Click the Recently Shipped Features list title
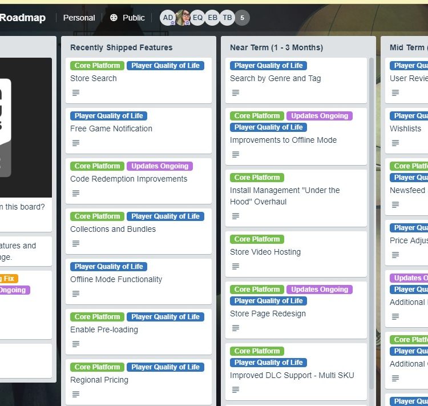 pyautogui.click(x=121, y=47)
